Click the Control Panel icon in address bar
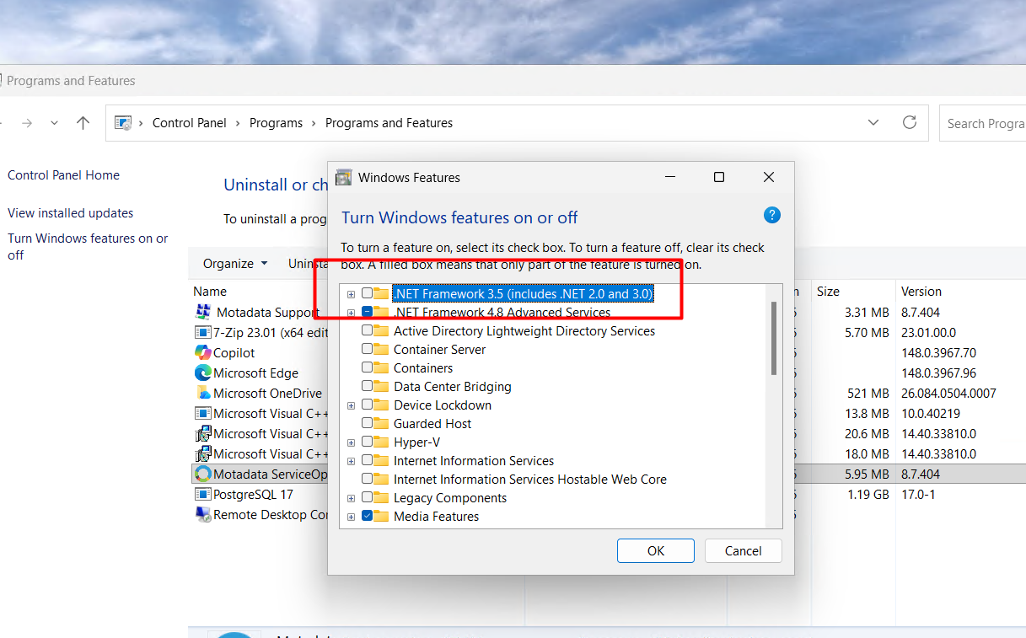 pyautogui.click(x=123, y=123)
